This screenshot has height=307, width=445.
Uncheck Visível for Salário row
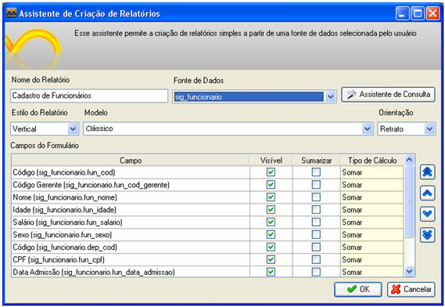tap(271, 222)
